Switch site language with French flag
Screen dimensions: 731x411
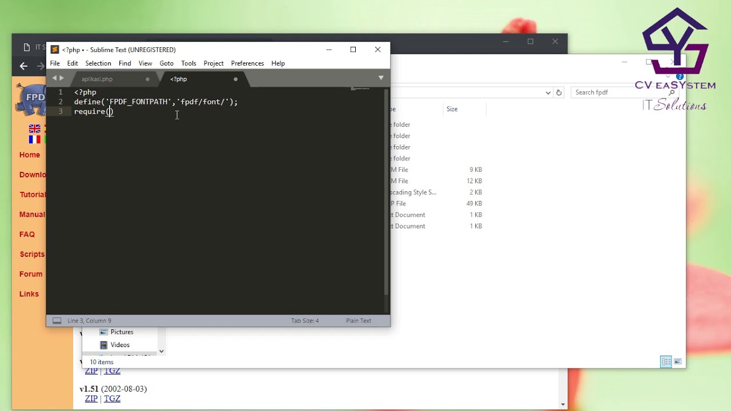pyautogui.click(x=35, y=139)
